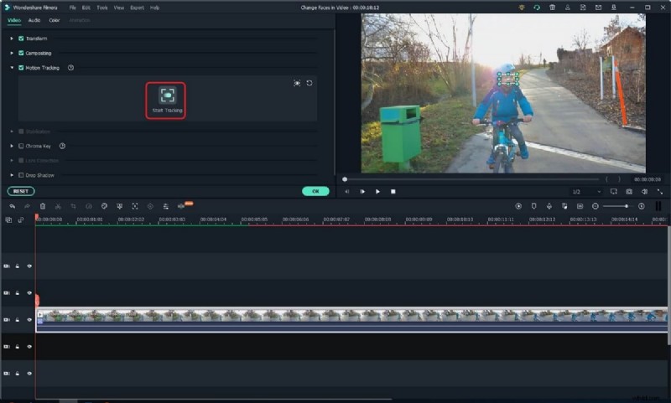The image size is (671, 403).
Task: Click the preview volume speaker icon
Action: coord(644,192)
